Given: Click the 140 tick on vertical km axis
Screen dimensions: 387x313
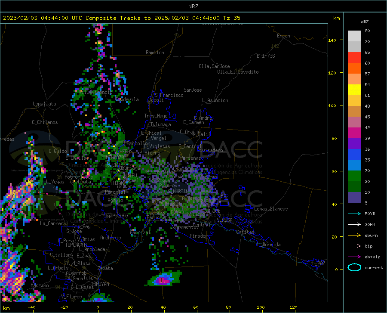Looking at the screenshot, I should 332,40.
